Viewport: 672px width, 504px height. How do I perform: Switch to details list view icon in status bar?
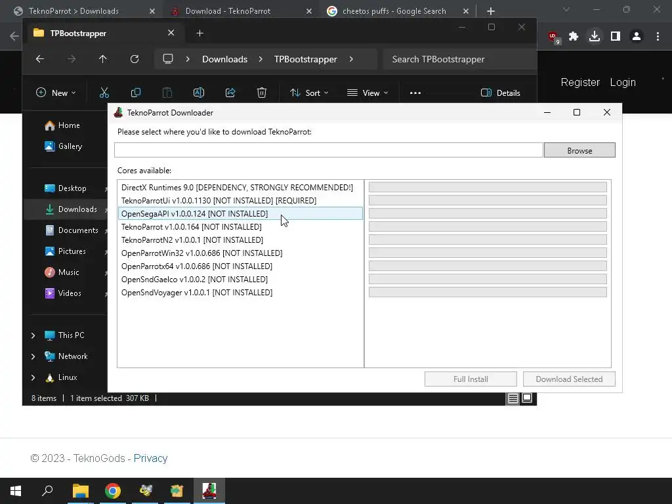(513, 398)
